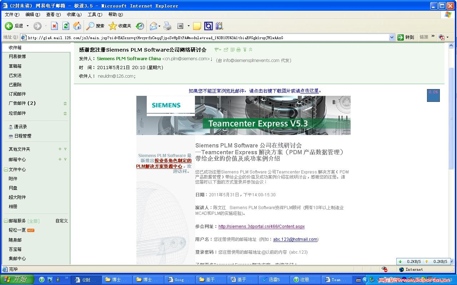Click the green Refresh page icon
The width and height of the screenshot is (457, 285).
coord(66,26)
